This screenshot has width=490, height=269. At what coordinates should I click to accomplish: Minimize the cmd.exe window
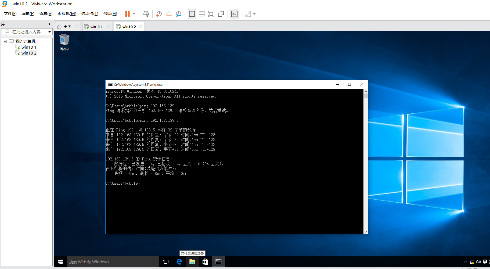click(x=337, y=84)
